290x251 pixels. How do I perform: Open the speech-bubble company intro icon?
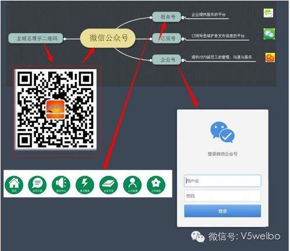click(x=37, y=185)
